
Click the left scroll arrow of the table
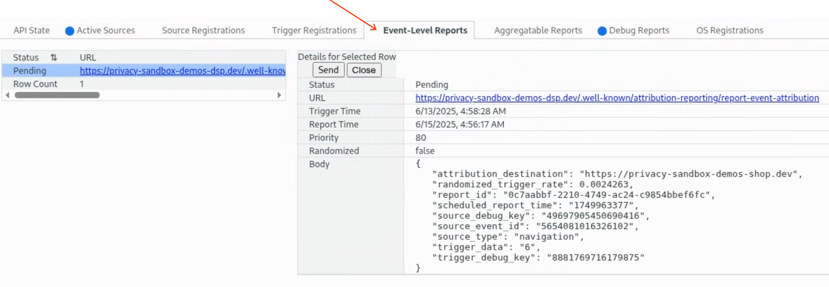tap(8, 95)
